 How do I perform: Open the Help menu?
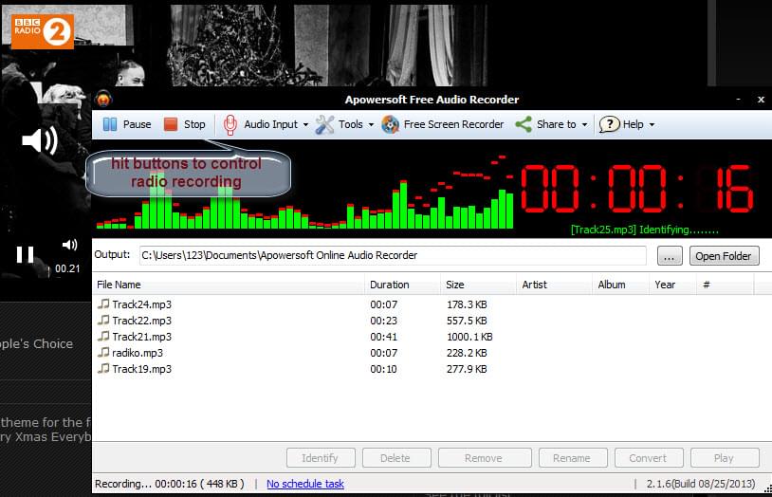[627, 124]
